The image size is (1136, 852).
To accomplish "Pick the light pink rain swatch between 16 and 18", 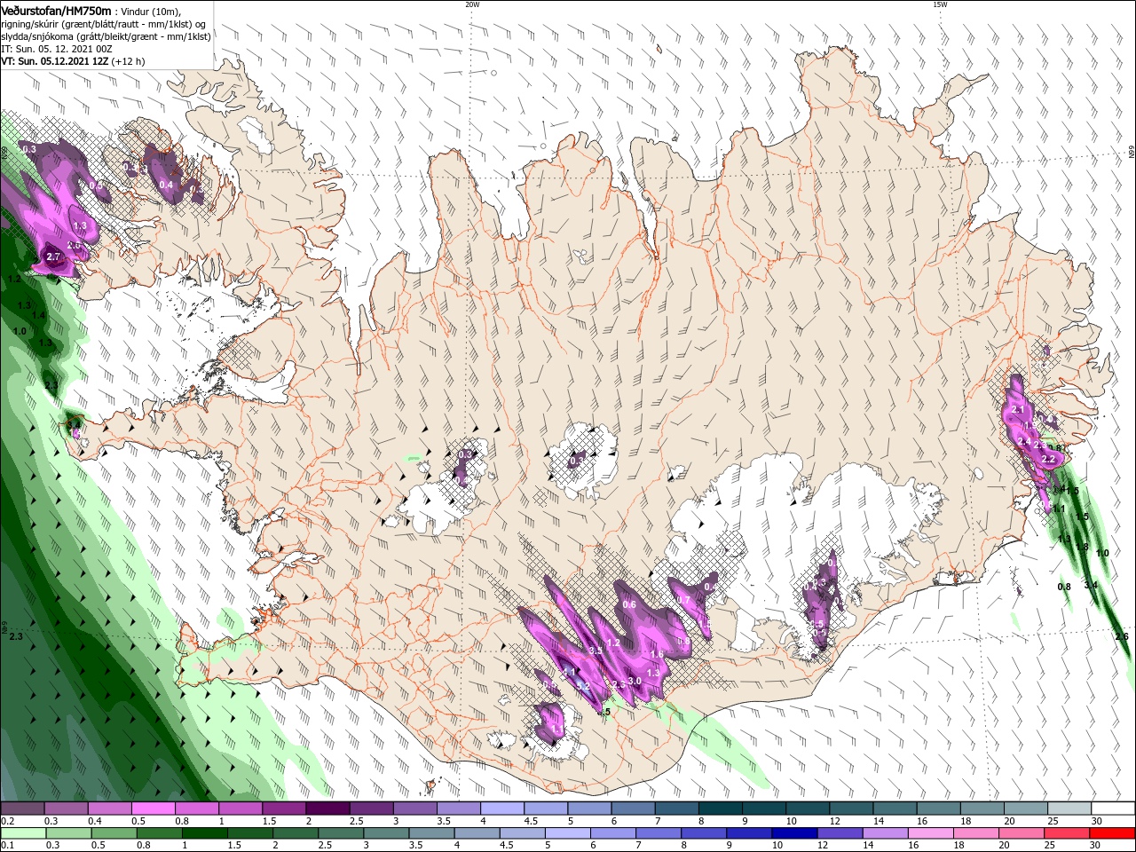I will [x=932, y=833].
